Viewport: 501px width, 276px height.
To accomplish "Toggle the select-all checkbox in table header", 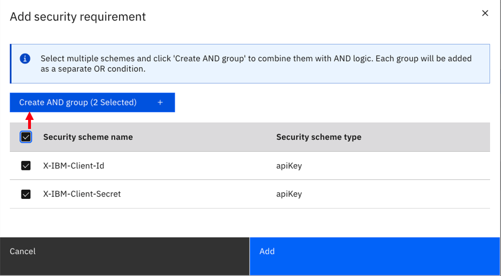I will [26, 137].
